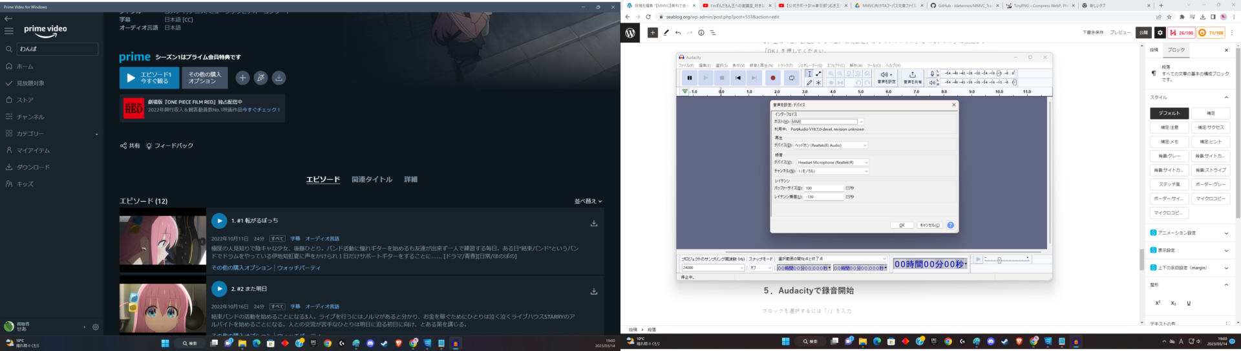Open the 並べ替え sort dropdown
This screenshot has width=1241, height=351.
588,201
